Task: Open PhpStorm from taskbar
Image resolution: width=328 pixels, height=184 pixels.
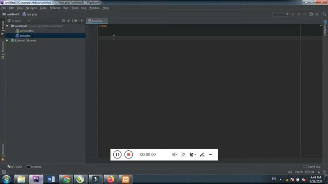Action: (36, 179)
